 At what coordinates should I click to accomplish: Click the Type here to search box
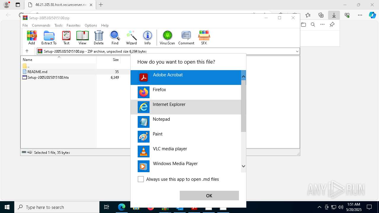tap(57, 207)
